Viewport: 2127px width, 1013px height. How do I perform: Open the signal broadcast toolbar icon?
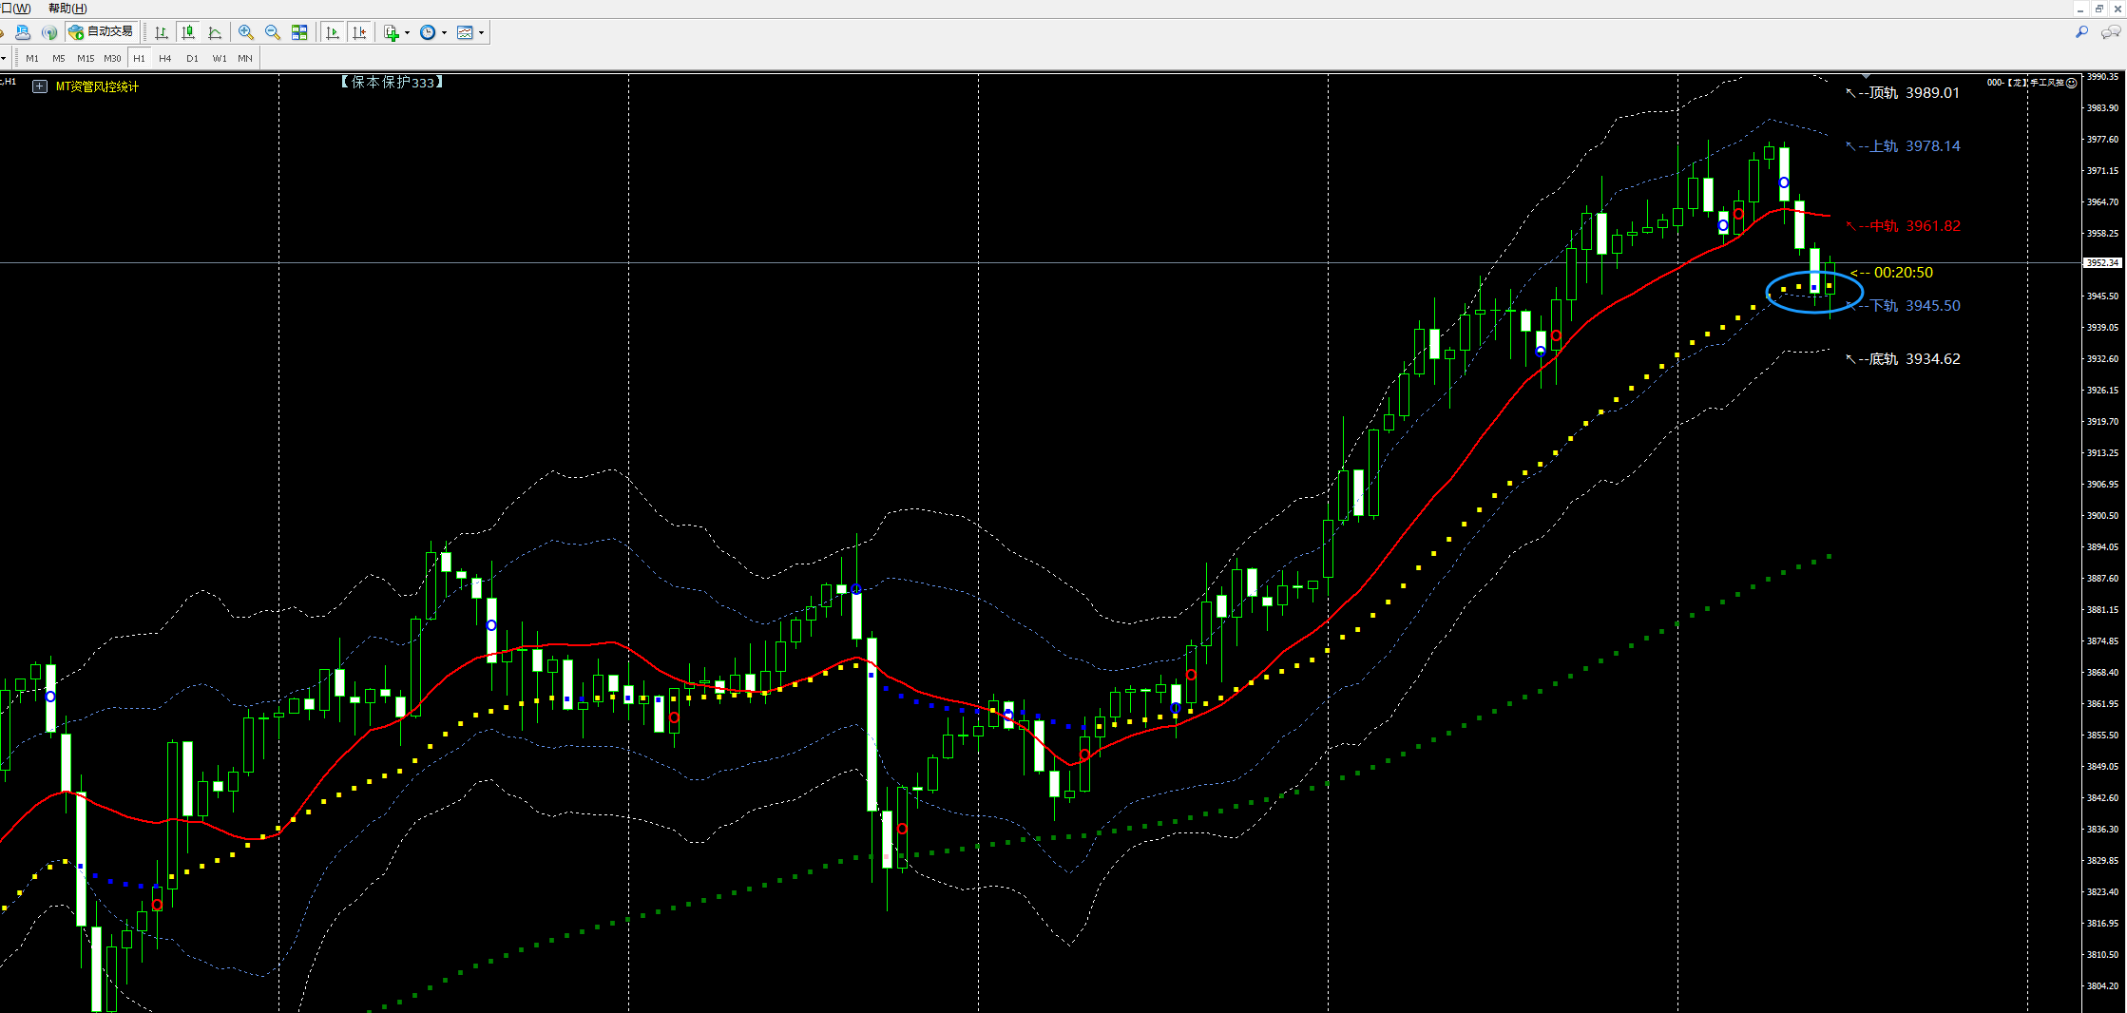tap(49, 32)
